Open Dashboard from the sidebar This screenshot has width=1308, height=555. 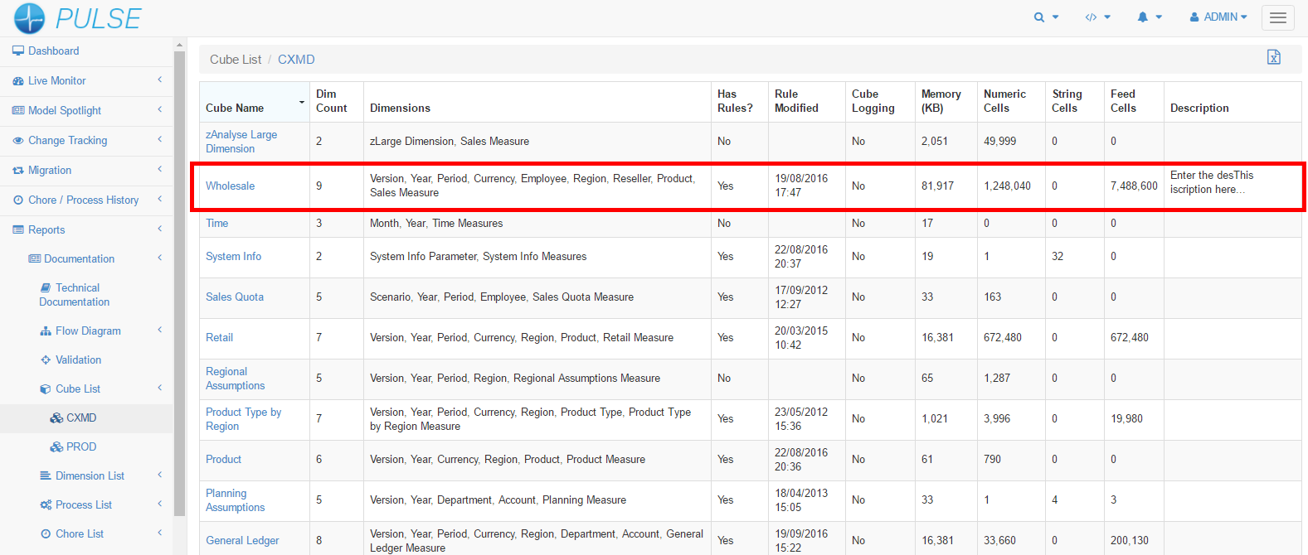pyautogui.click(x=53, y=51)
